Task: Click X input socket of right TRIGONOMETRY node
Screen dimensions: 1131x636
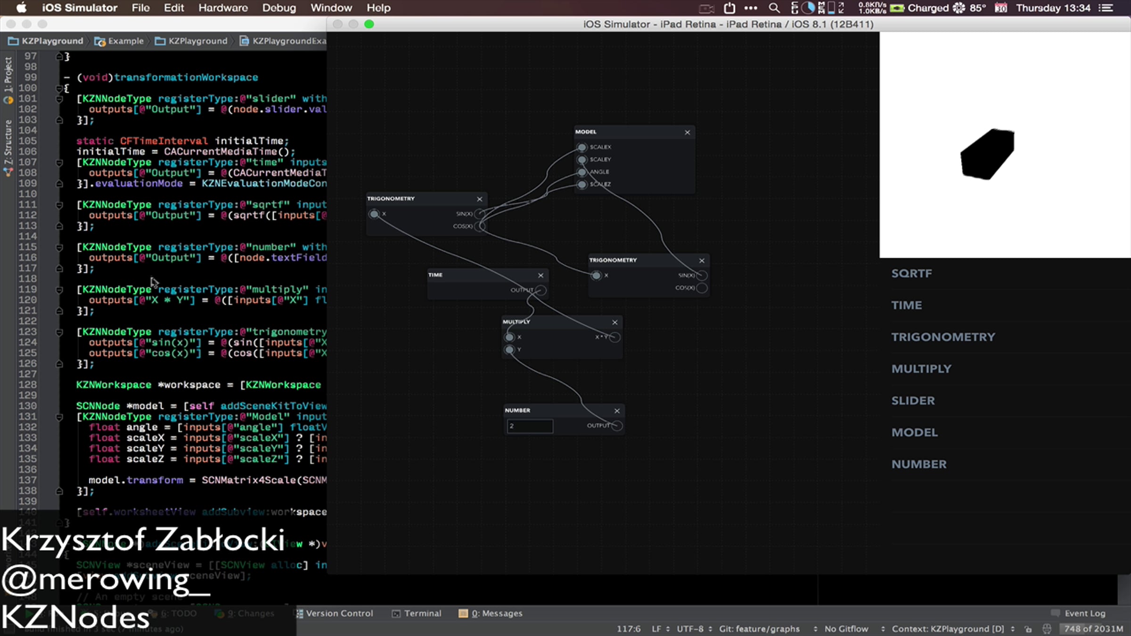Action: pyautogui.click(x=596, y=275)
